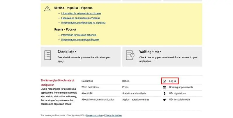233x118 pixels.
Task: Click the Log in pencil icon
Action: (x=165, y=81)
